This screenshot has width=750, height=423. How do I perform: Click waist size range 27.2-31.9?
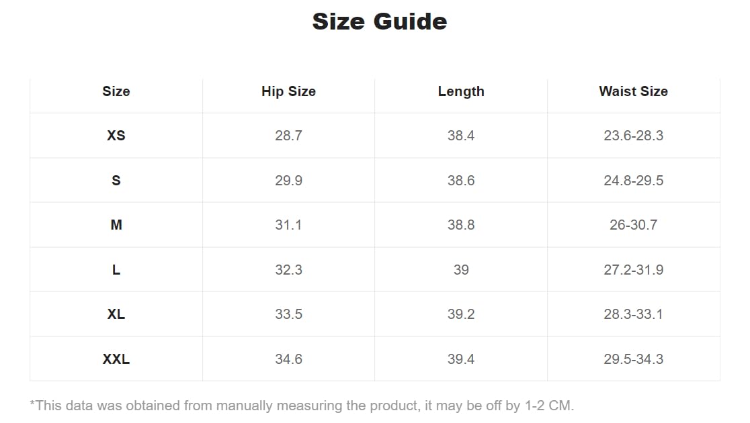(633, 270)
